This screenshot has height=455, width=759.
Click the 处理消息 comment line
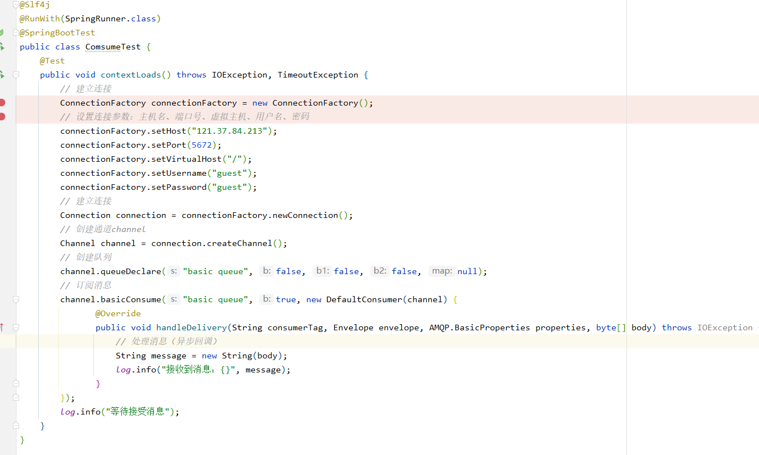(x=166, y=342)
